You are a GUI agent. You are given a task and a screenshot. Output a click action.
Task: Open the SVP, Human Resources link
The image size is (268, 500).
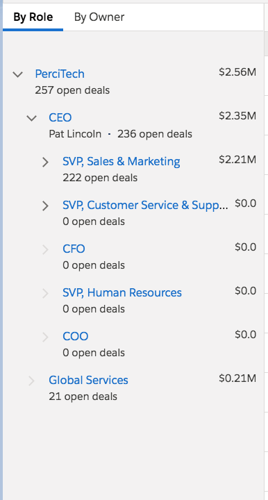click(122, 292)
